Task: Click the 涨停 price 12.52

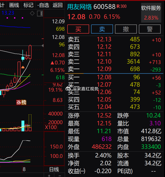Action: tap(104, 116)
